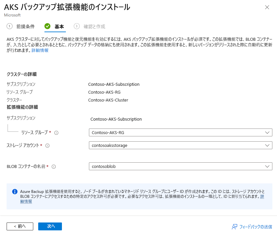Click the cluster resource group value Contoso-AKS-RG

pyautogui.click(x=104, y=92)
